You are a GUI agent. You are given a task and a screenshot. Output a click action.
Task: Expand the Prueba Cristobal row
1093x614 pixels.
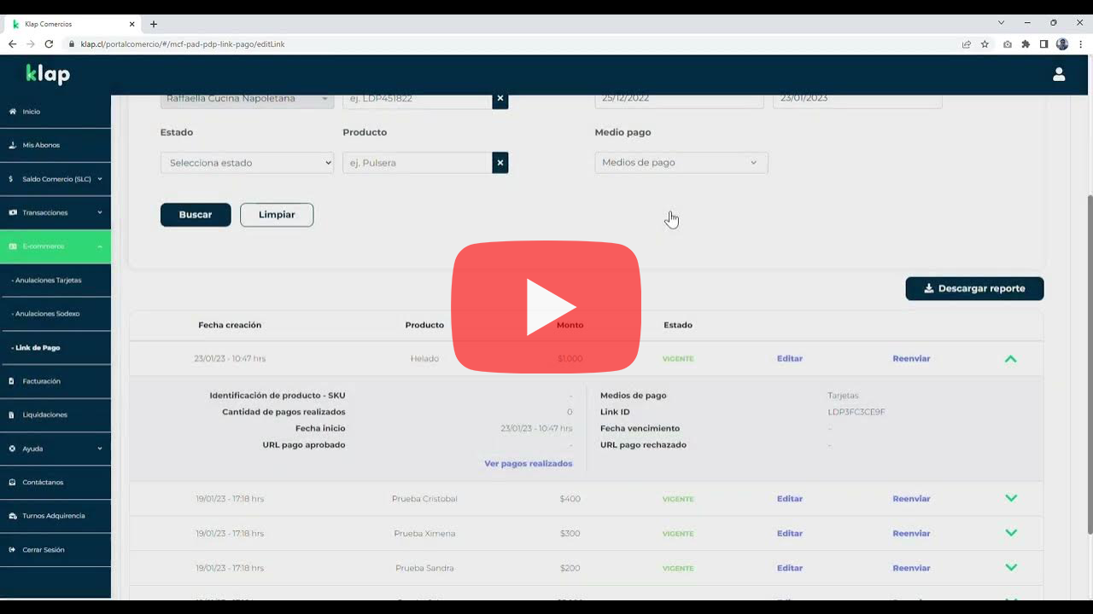(x=1011, y=499)
